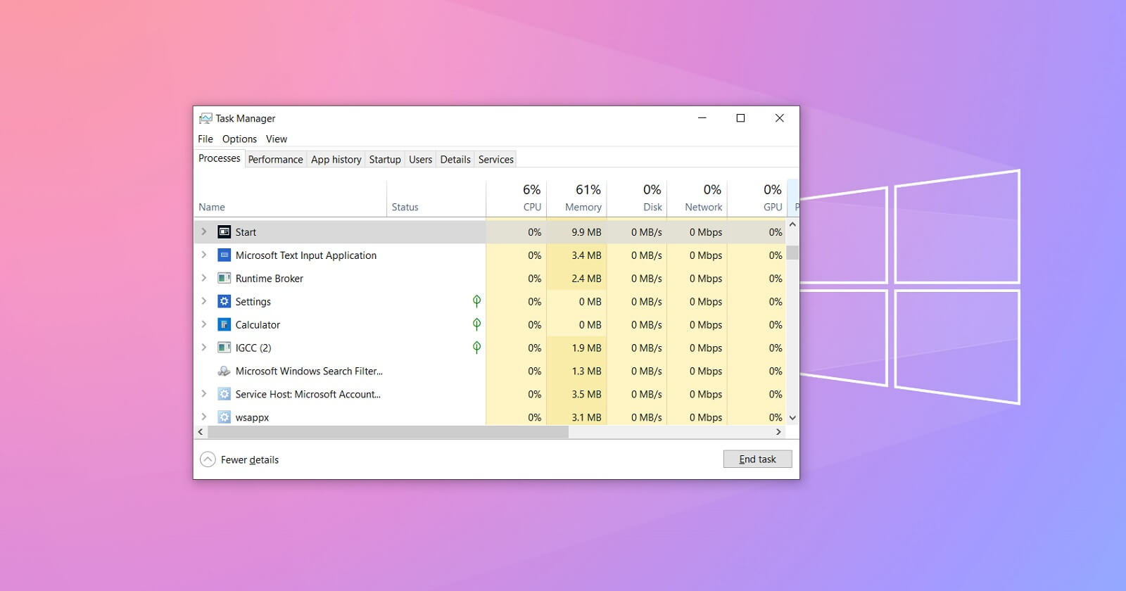Image resolution: width=1126 pixels, height=591 pixels.
Task: Expand the Start process group
Action: (204, 231)
